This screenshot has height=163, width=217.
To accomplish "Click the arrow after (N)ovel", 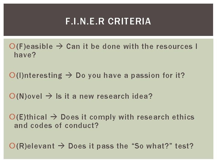I will 49,96.
